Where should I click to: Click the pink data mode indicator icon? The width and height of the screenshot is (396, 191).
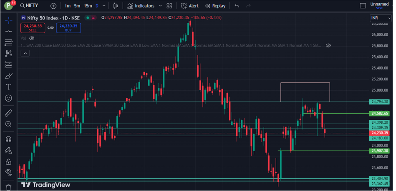click(93, 18)
